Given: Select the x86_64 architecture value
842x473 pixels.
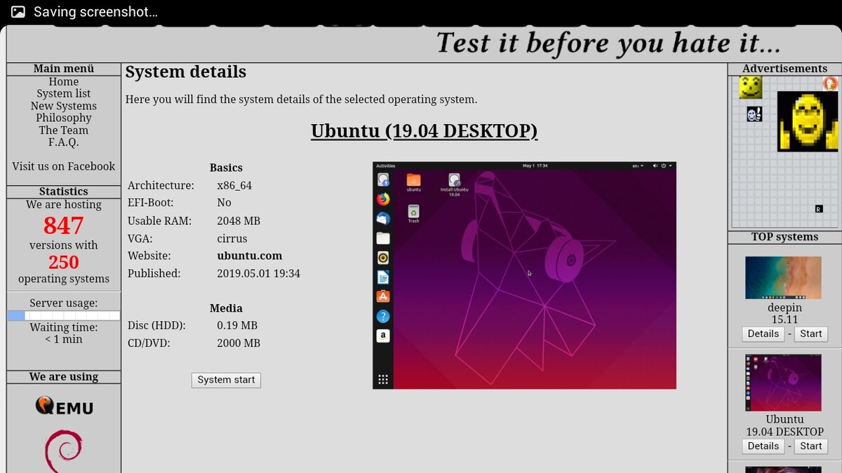Looking at the screenshot, I should pos(234,186).
